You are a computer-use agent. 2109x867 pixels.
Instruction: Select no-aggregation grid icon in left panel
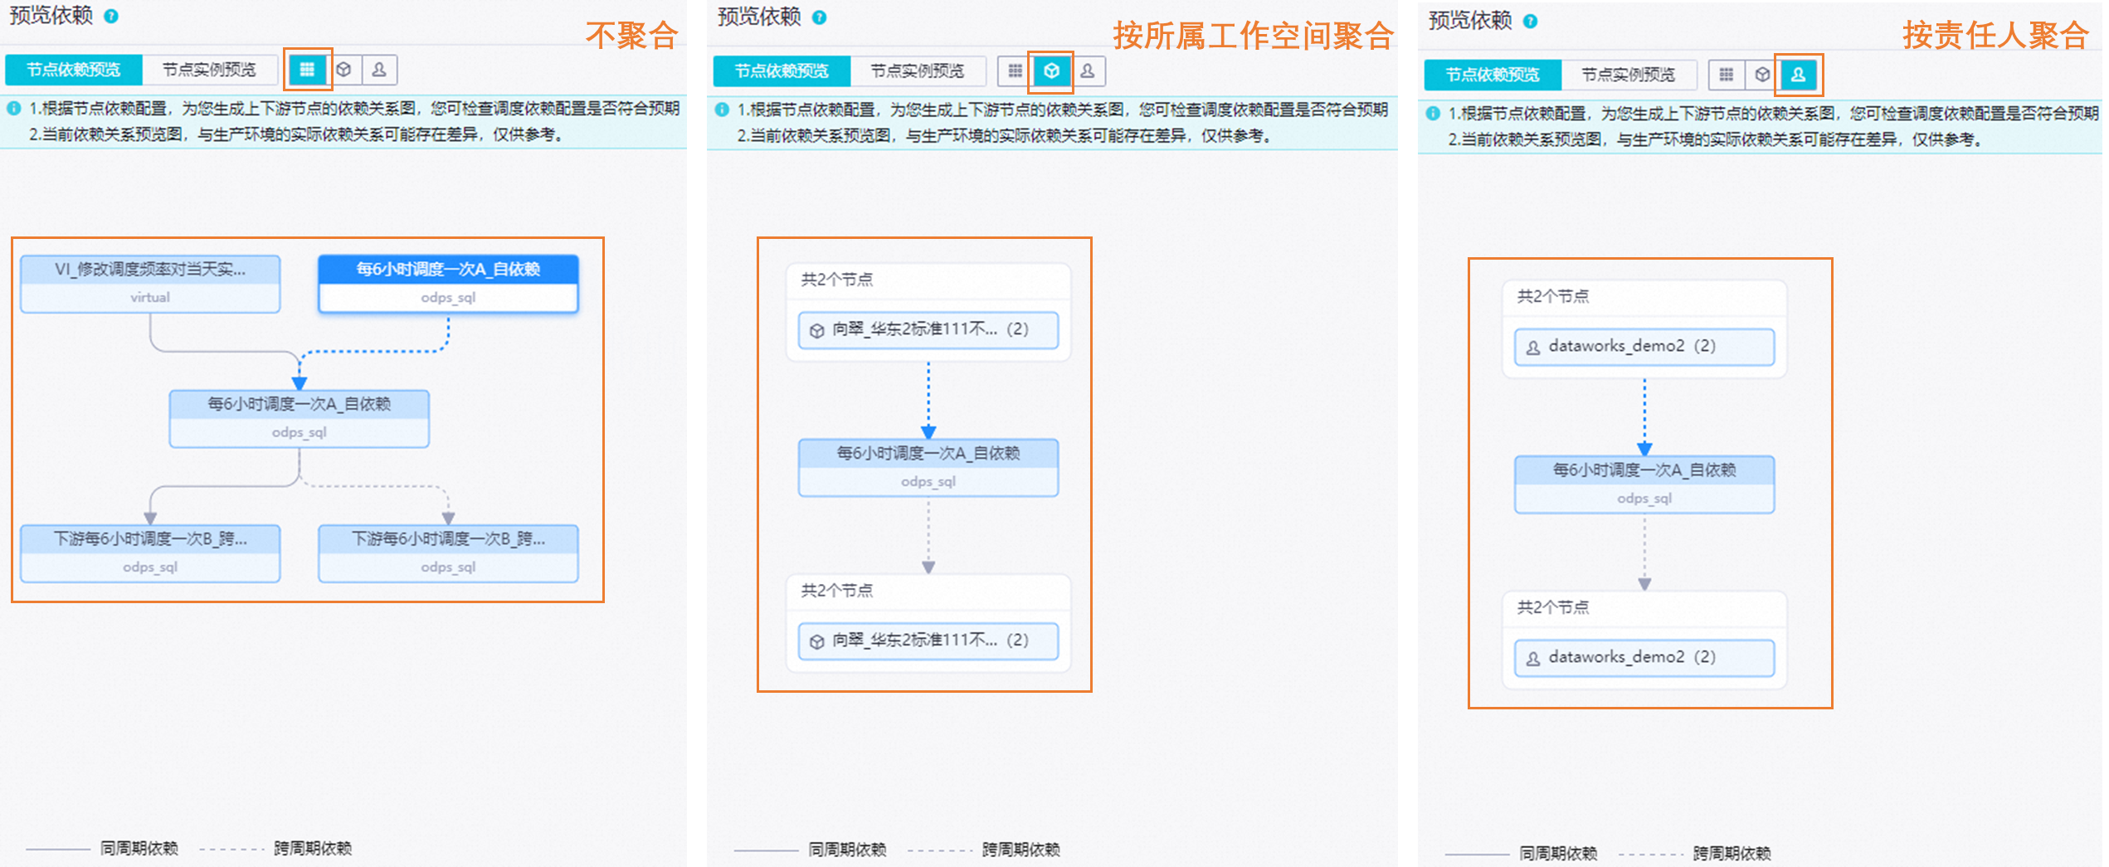[307, 70]
